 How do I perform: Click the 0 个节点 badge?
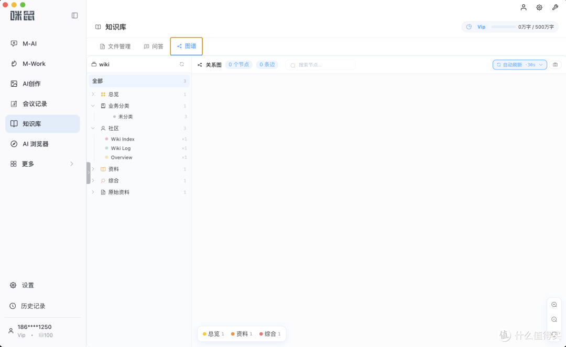point(238,64)
